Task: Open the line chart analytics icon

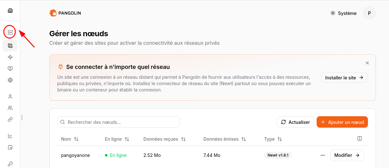Action: tap(10, 136)
